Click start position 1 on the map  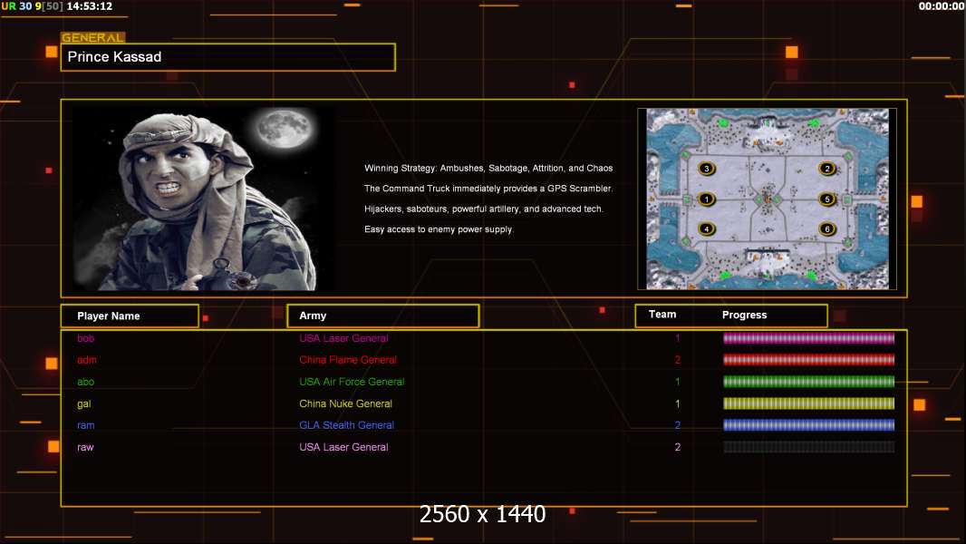click(707, 199)
